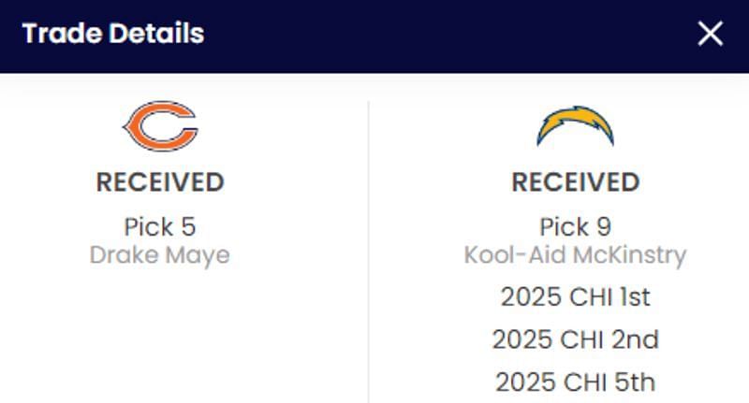
Task: Click the vertical divider between the teams
Action: tap(368, 252)
